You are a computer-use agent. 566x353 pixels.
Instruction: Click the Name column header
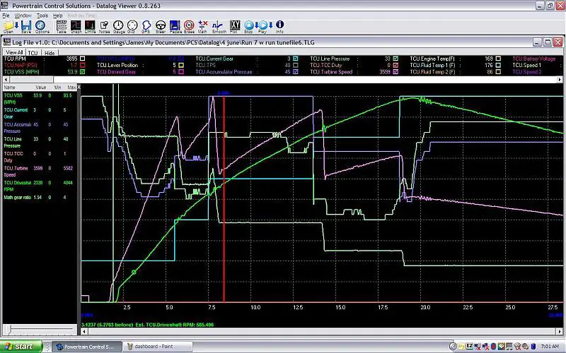10,87
